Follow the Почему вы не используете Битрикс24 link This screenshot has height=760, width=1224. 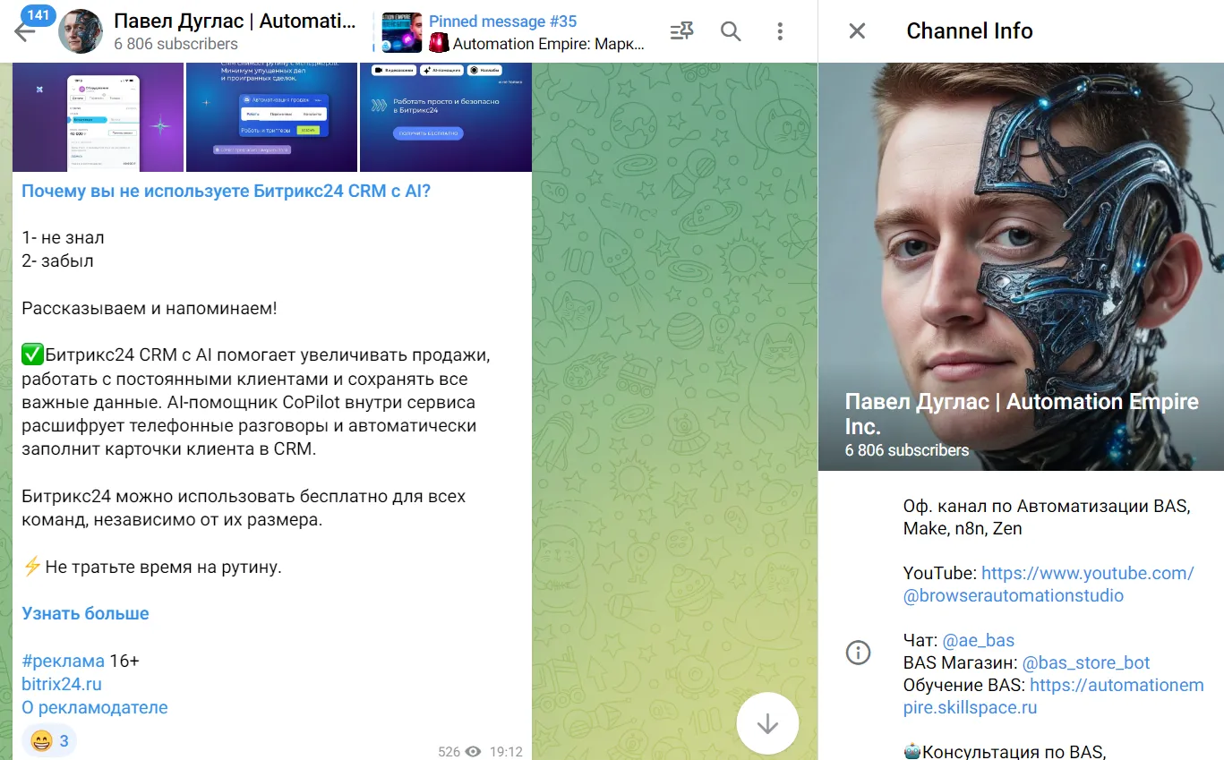point(226,191)
